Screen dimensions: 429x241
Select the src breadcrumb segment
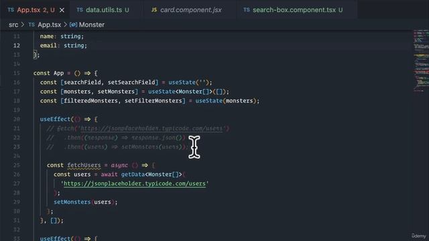pyautogui.click(x=13, y=25)
